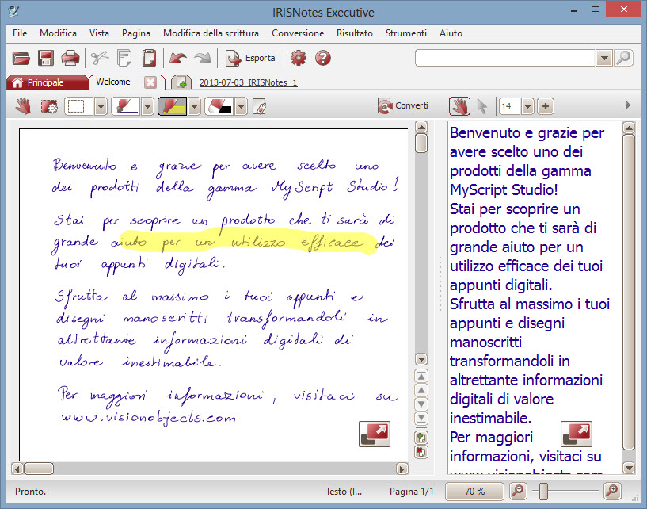
Task: Click the note editing pencil icon
Action: (x=259, y=106)
